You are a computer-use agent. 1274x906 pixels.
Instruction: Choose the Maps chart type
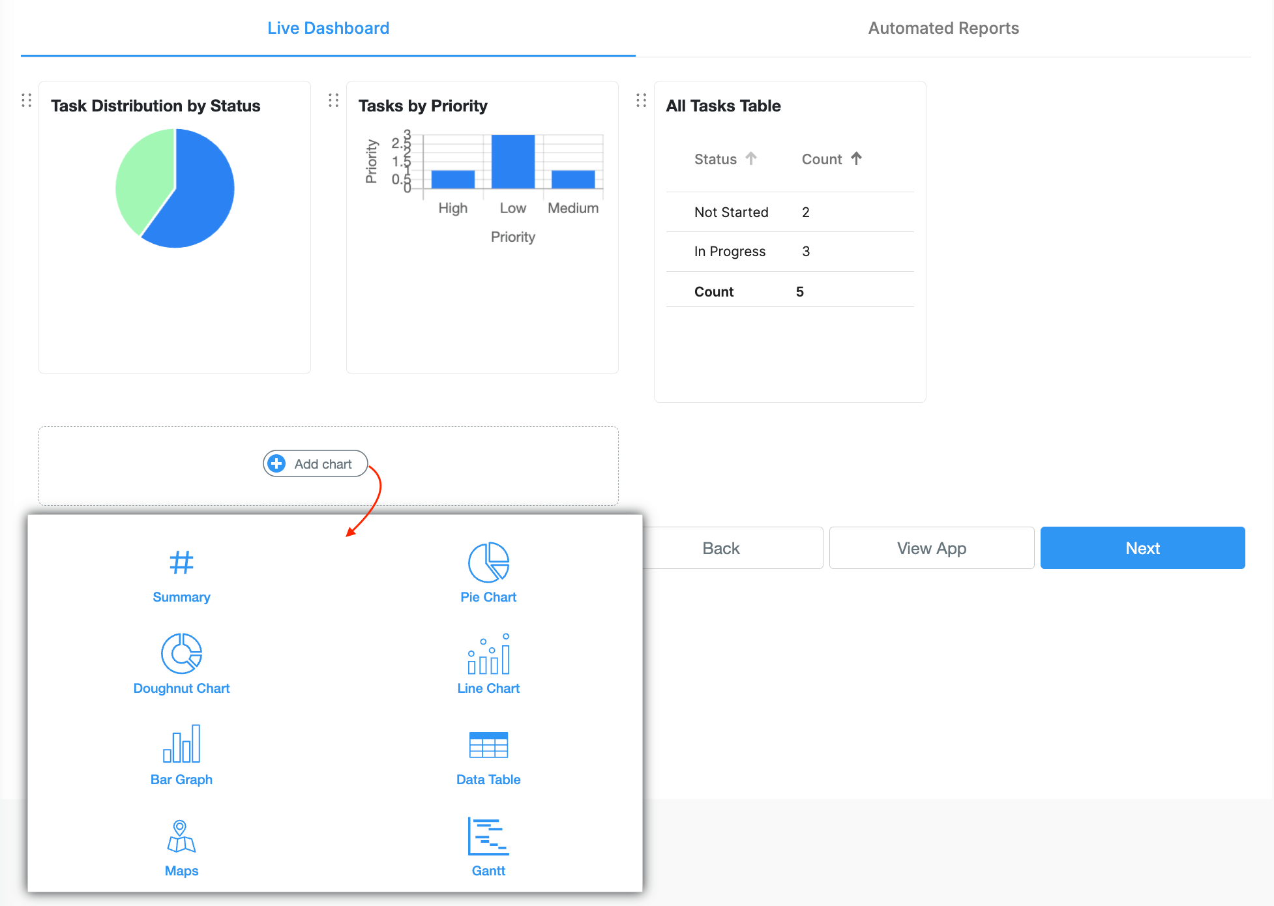181,847
